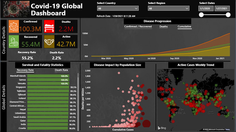Click the Refresh Date text
Image resolution: width=236 pixels, height=132 pixels.
[116, 16]
